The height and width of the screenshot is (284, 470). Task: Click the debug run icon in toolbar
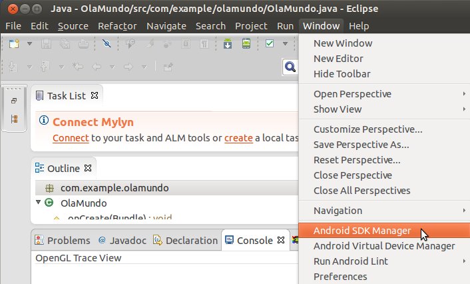(x=130, y=44)
